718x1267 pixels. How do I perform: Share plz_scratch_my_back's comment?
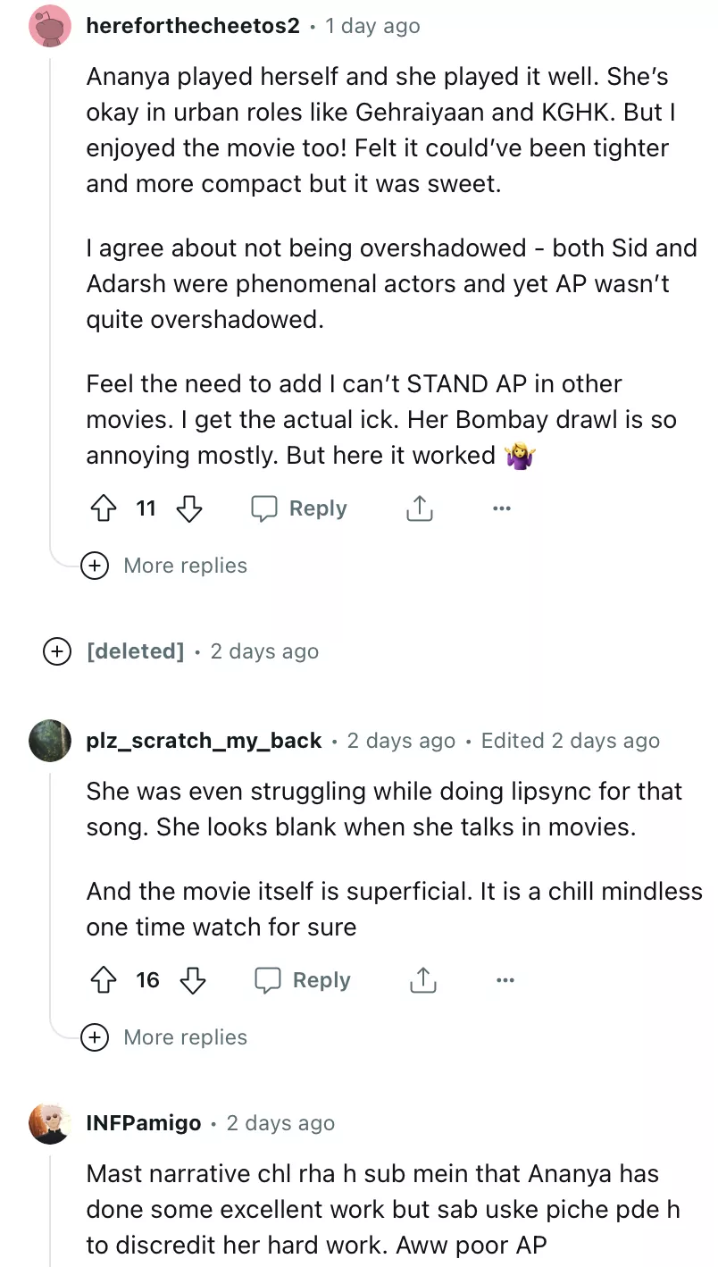click(x=422, y=981)
